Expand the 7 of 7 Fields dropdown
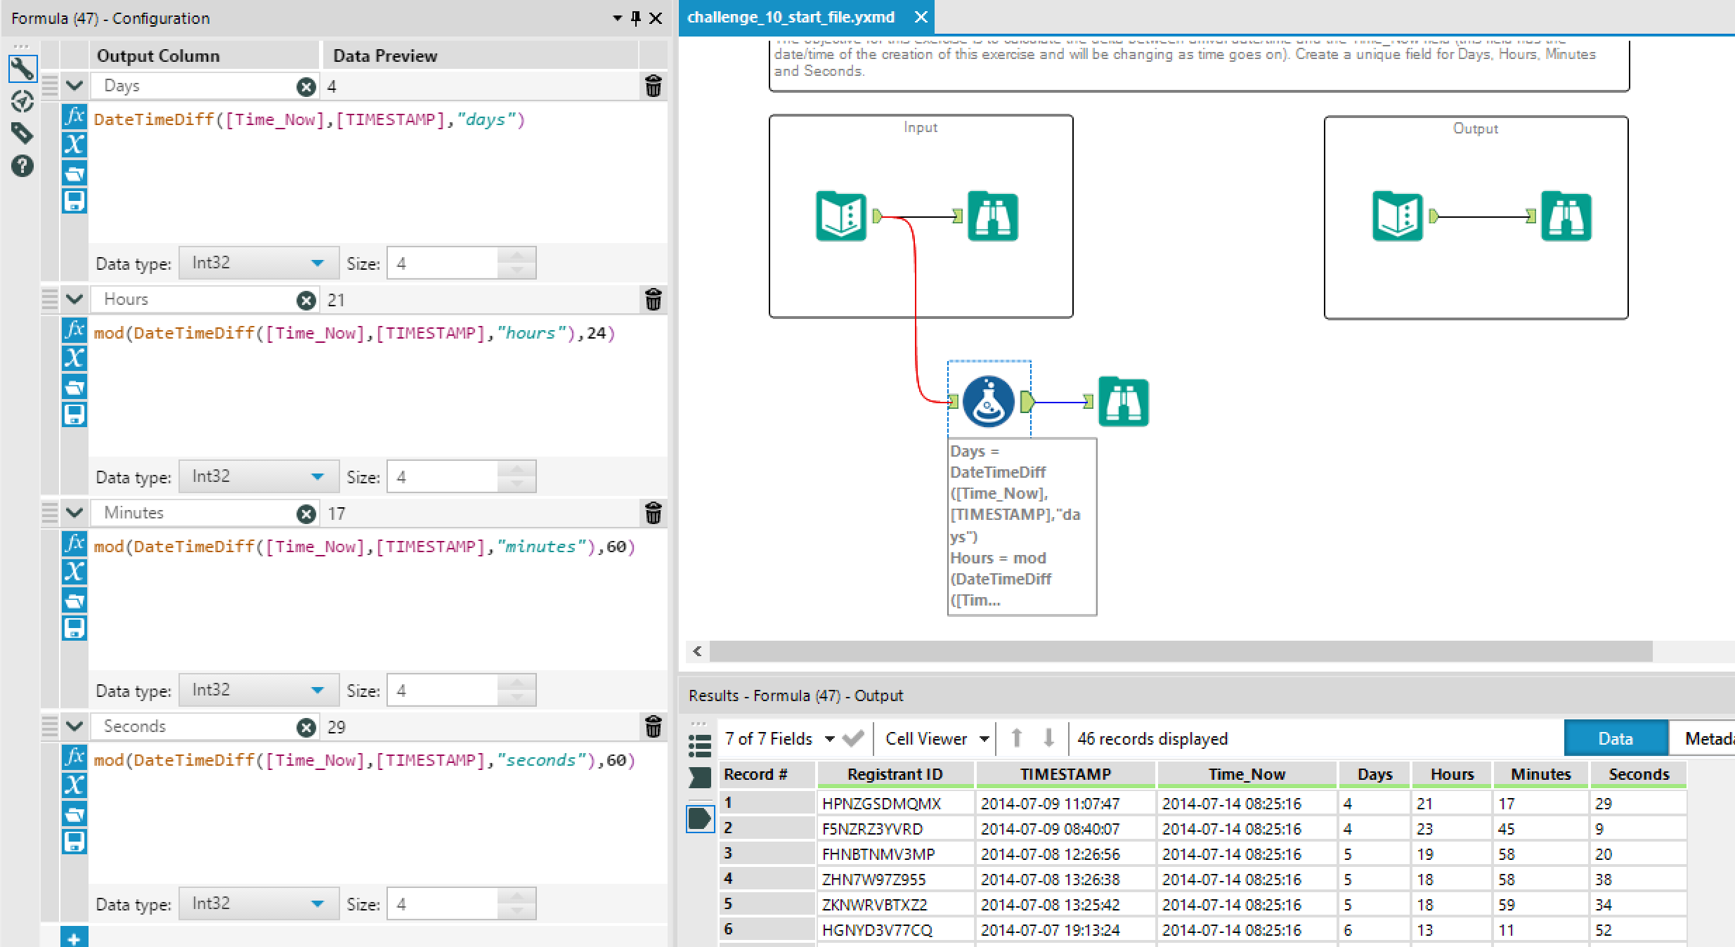Viewport: 1735px width, 947px height. pos(831,738)
